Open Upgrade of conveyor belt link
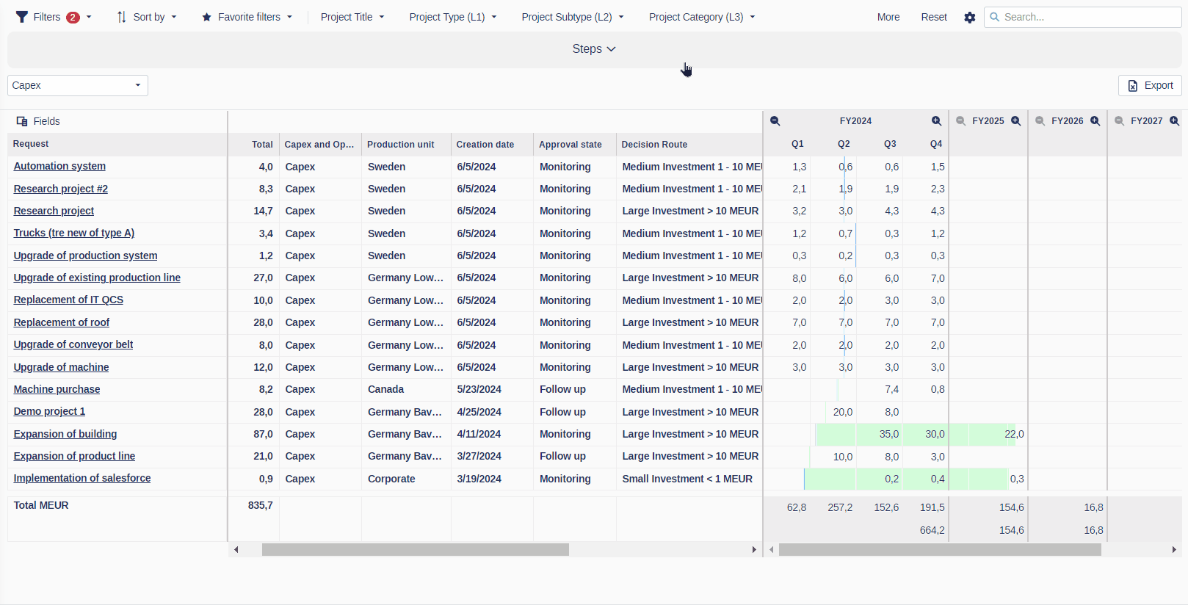The image size is (1188, 605). [73, 345]
